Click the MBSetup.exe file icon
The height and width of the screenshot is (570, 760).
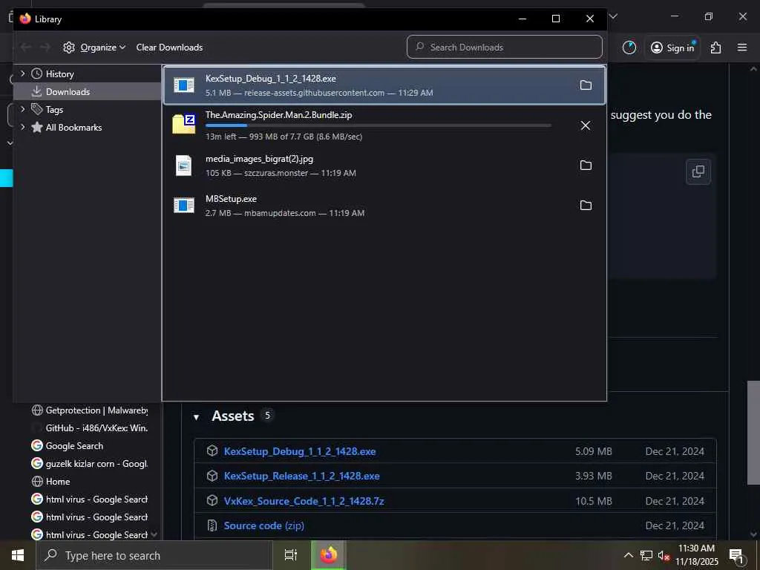click(184, 205)
